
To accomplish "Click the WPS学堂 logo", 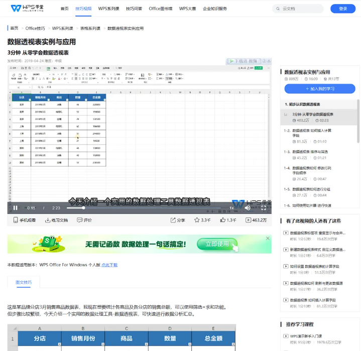I will (27, 9).
